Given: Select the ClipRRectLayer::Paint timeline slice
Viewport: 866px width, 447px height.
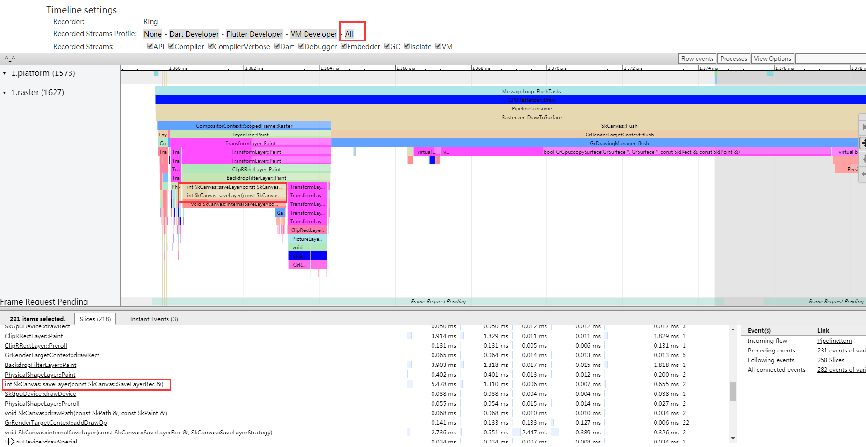Looking at the screenshot, I should [256, 169].
